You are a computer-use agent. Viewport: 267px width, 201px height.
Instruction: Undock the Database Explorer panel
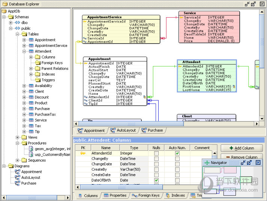[253, 4]
